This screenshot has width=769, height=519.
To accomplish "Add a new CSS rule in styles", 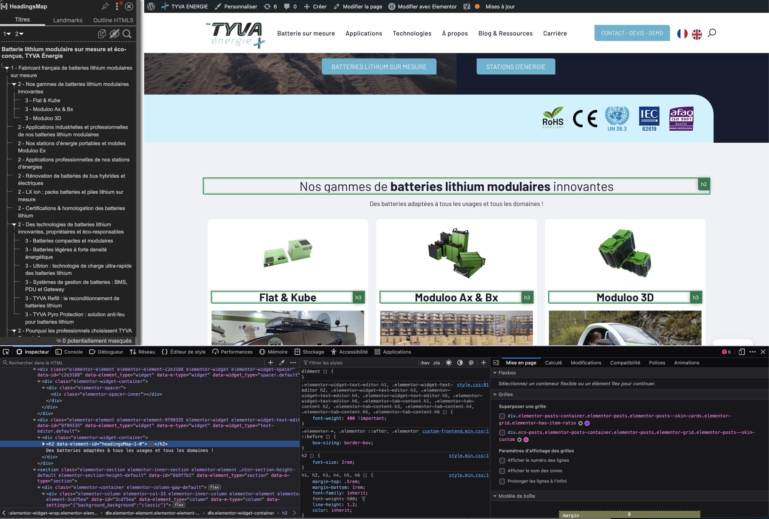I will 484,363.
